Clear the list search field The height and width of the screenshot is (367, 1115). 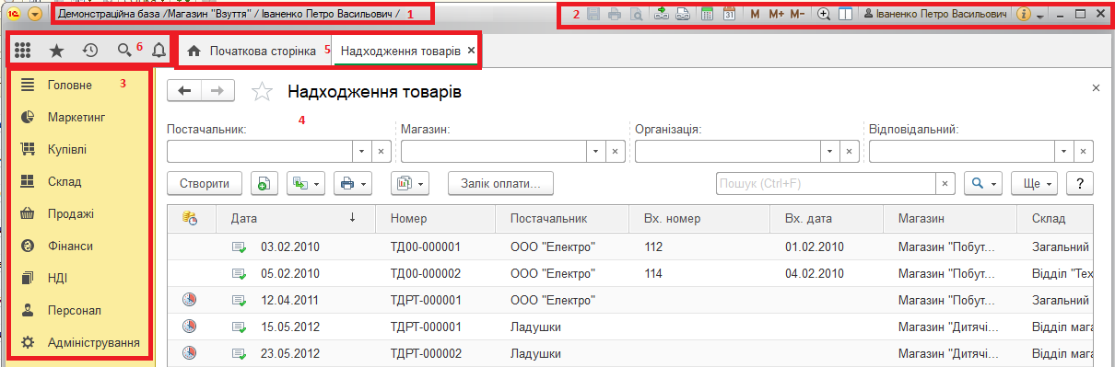tap(945, 183)
